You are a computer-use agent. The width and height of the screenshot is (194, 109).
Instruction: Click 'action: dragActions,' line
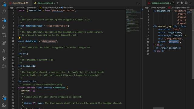(170, 32)
